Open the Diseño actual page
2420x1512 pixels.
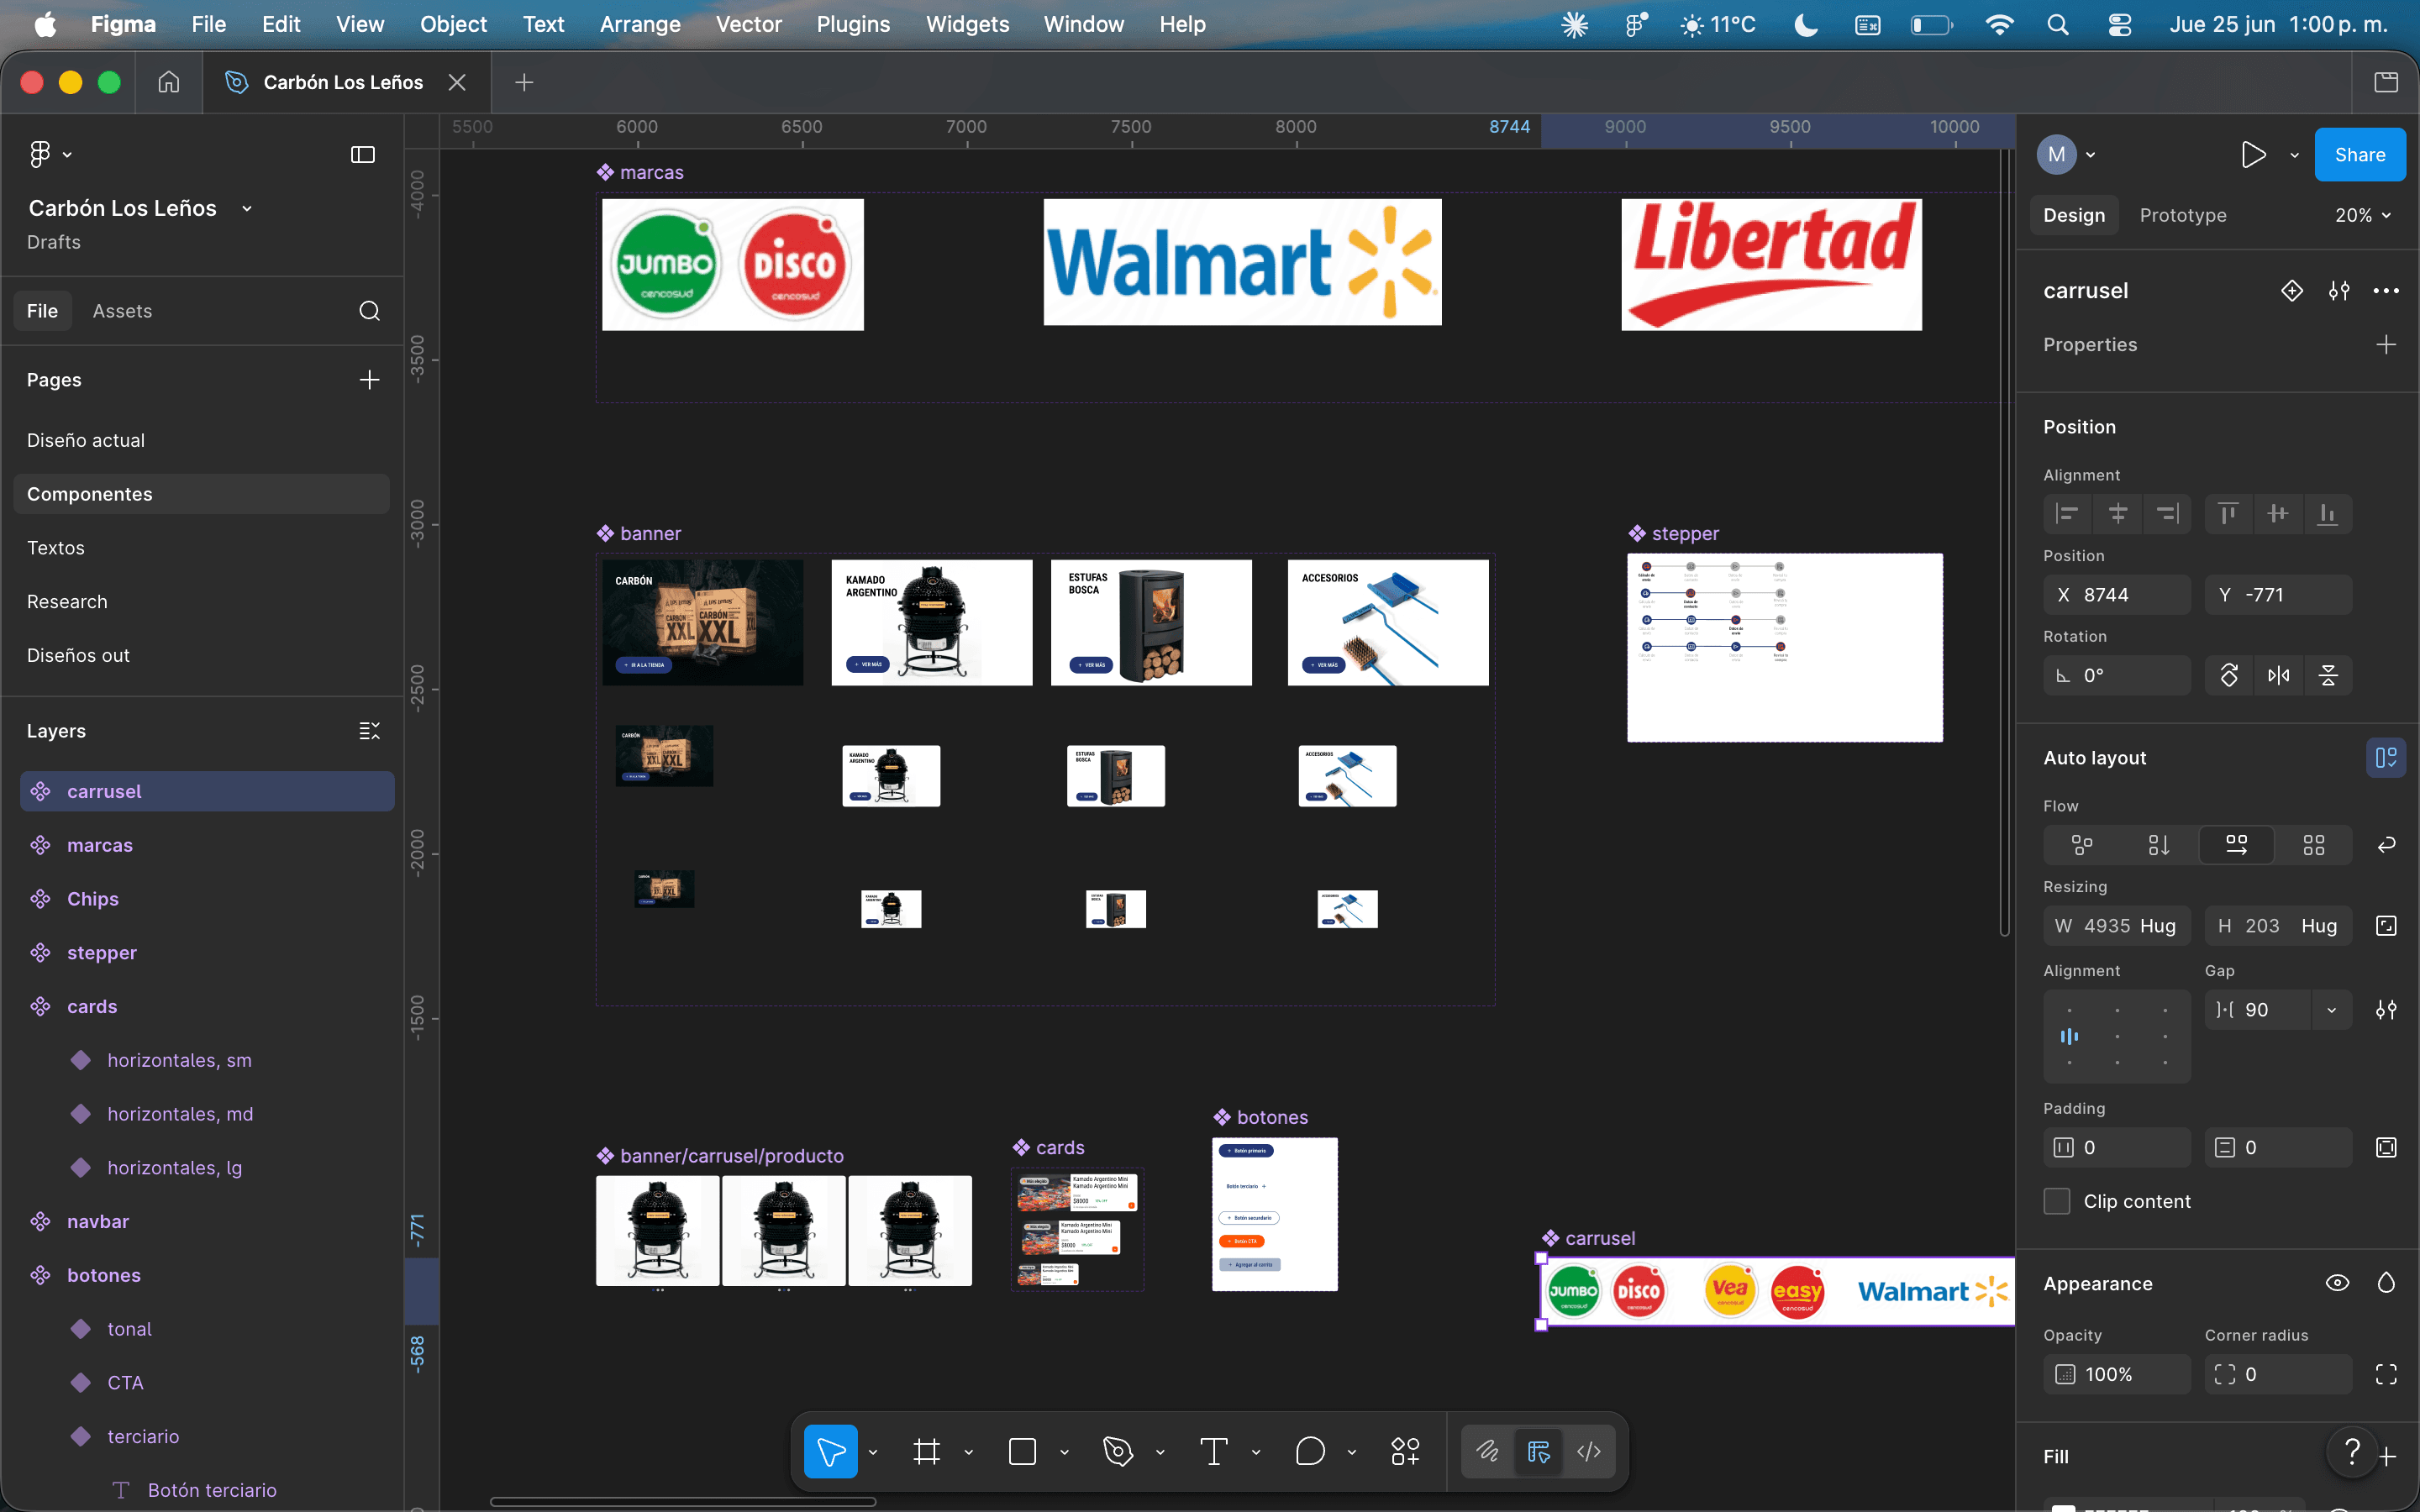[x=86, y=440]
